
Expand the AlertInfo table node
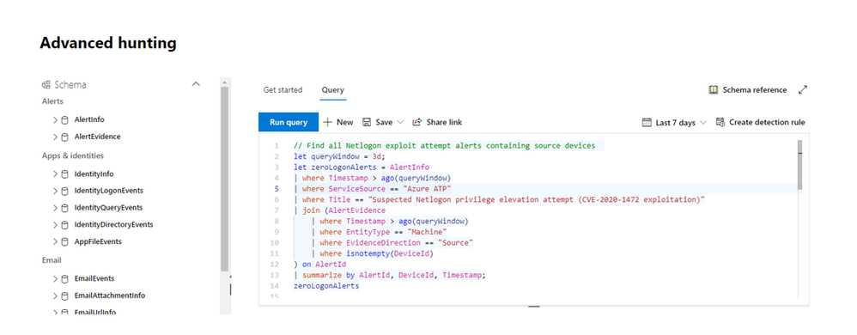55,119
